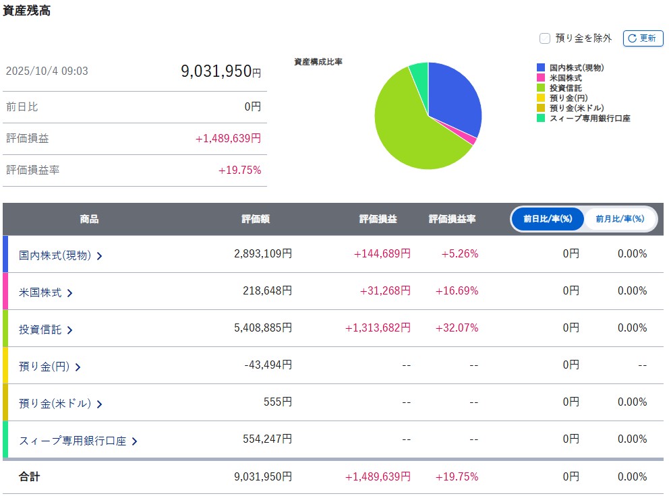Click the 更新 refresh button
The image size is (669, 498).
coord(643,38)
